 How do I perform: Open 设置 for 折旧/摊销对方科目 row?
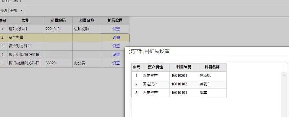[116, 63]
